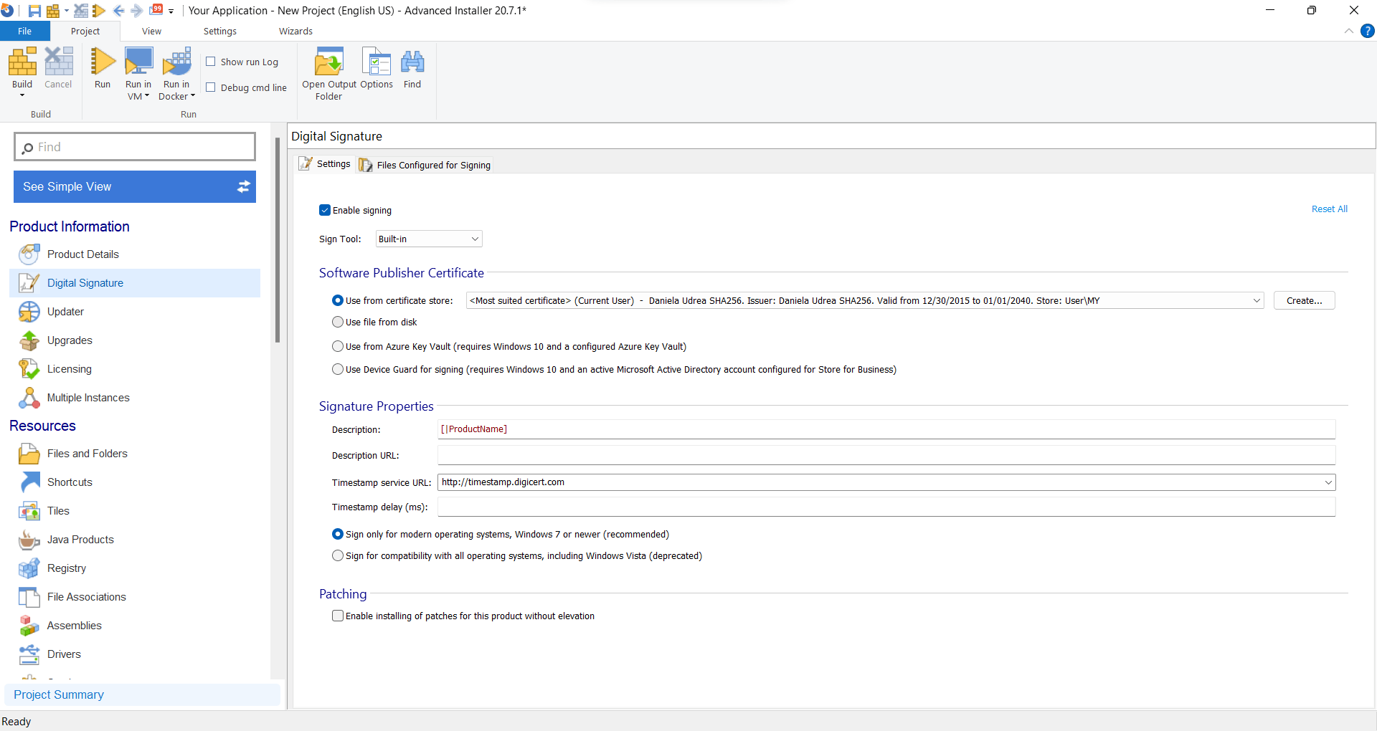
Task: Expand the Timestamp service URL dropdown
Action: [x=1328, y=482]
